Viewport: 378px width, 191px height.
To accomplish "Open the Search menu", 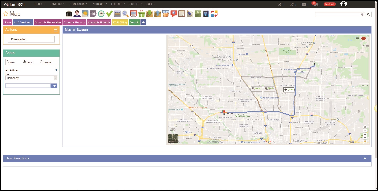I will pos(136,4).
